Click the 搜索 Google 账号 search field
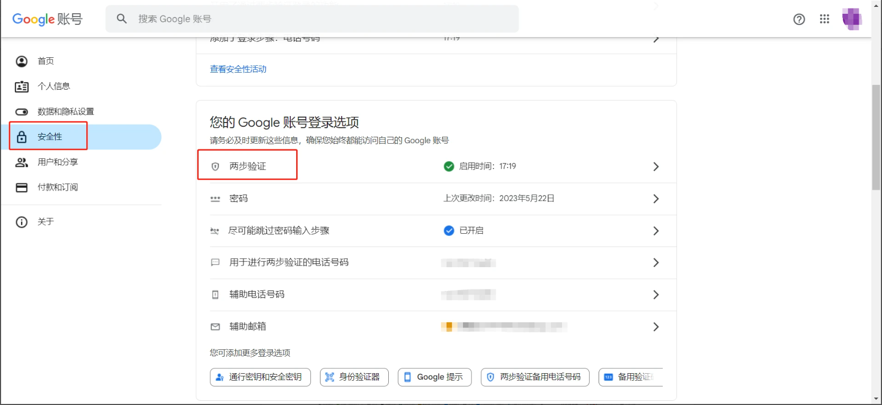Viewport: 882px width, 405px height. [x=312, y=19]
